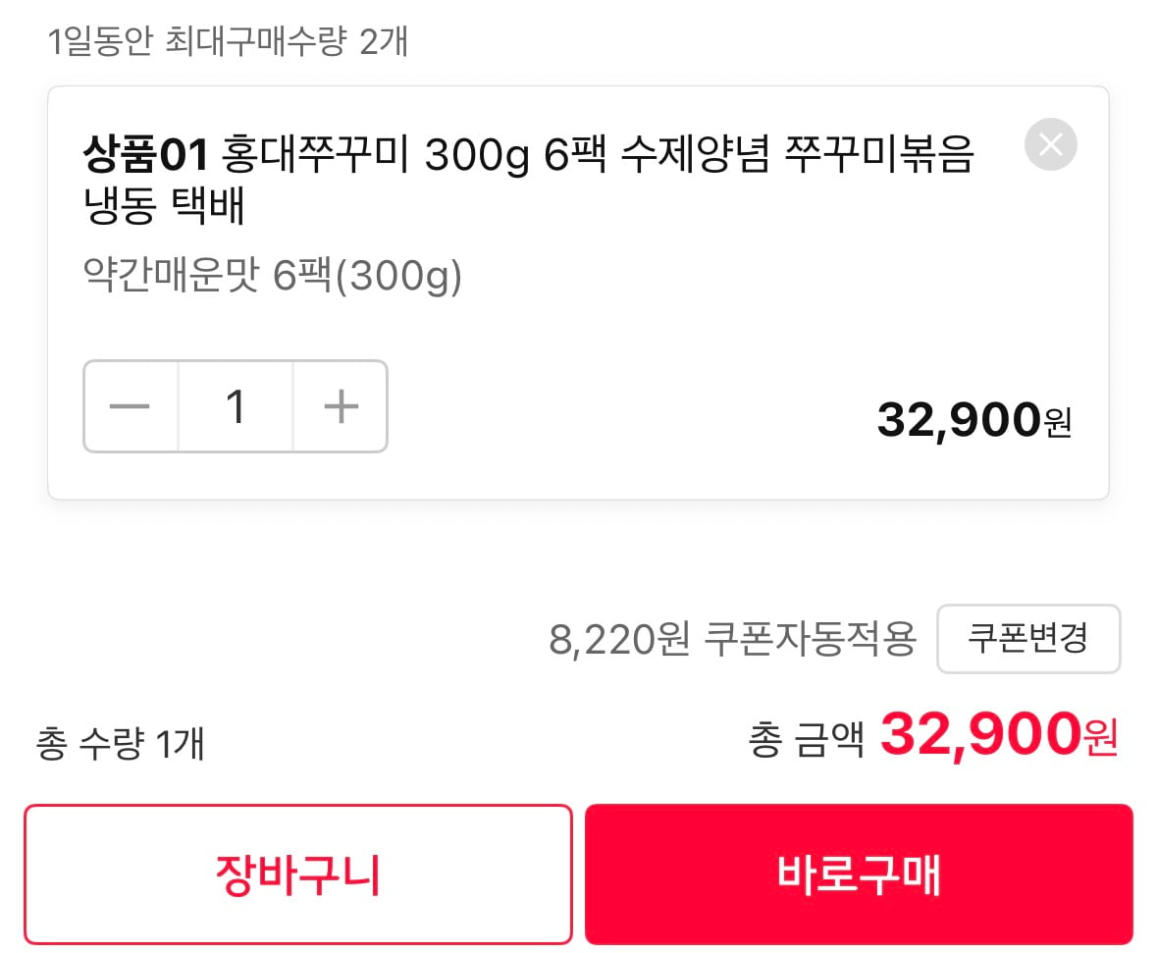The height and width of the screenshot is (953, 1157).
Task: Click the 총 금액 label text
Action: point(806,739)
